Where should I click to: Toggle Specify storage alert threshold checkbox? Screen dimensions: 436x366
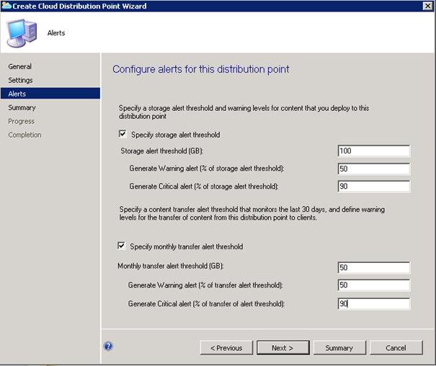pyautogui.click(x=124, y=135)
